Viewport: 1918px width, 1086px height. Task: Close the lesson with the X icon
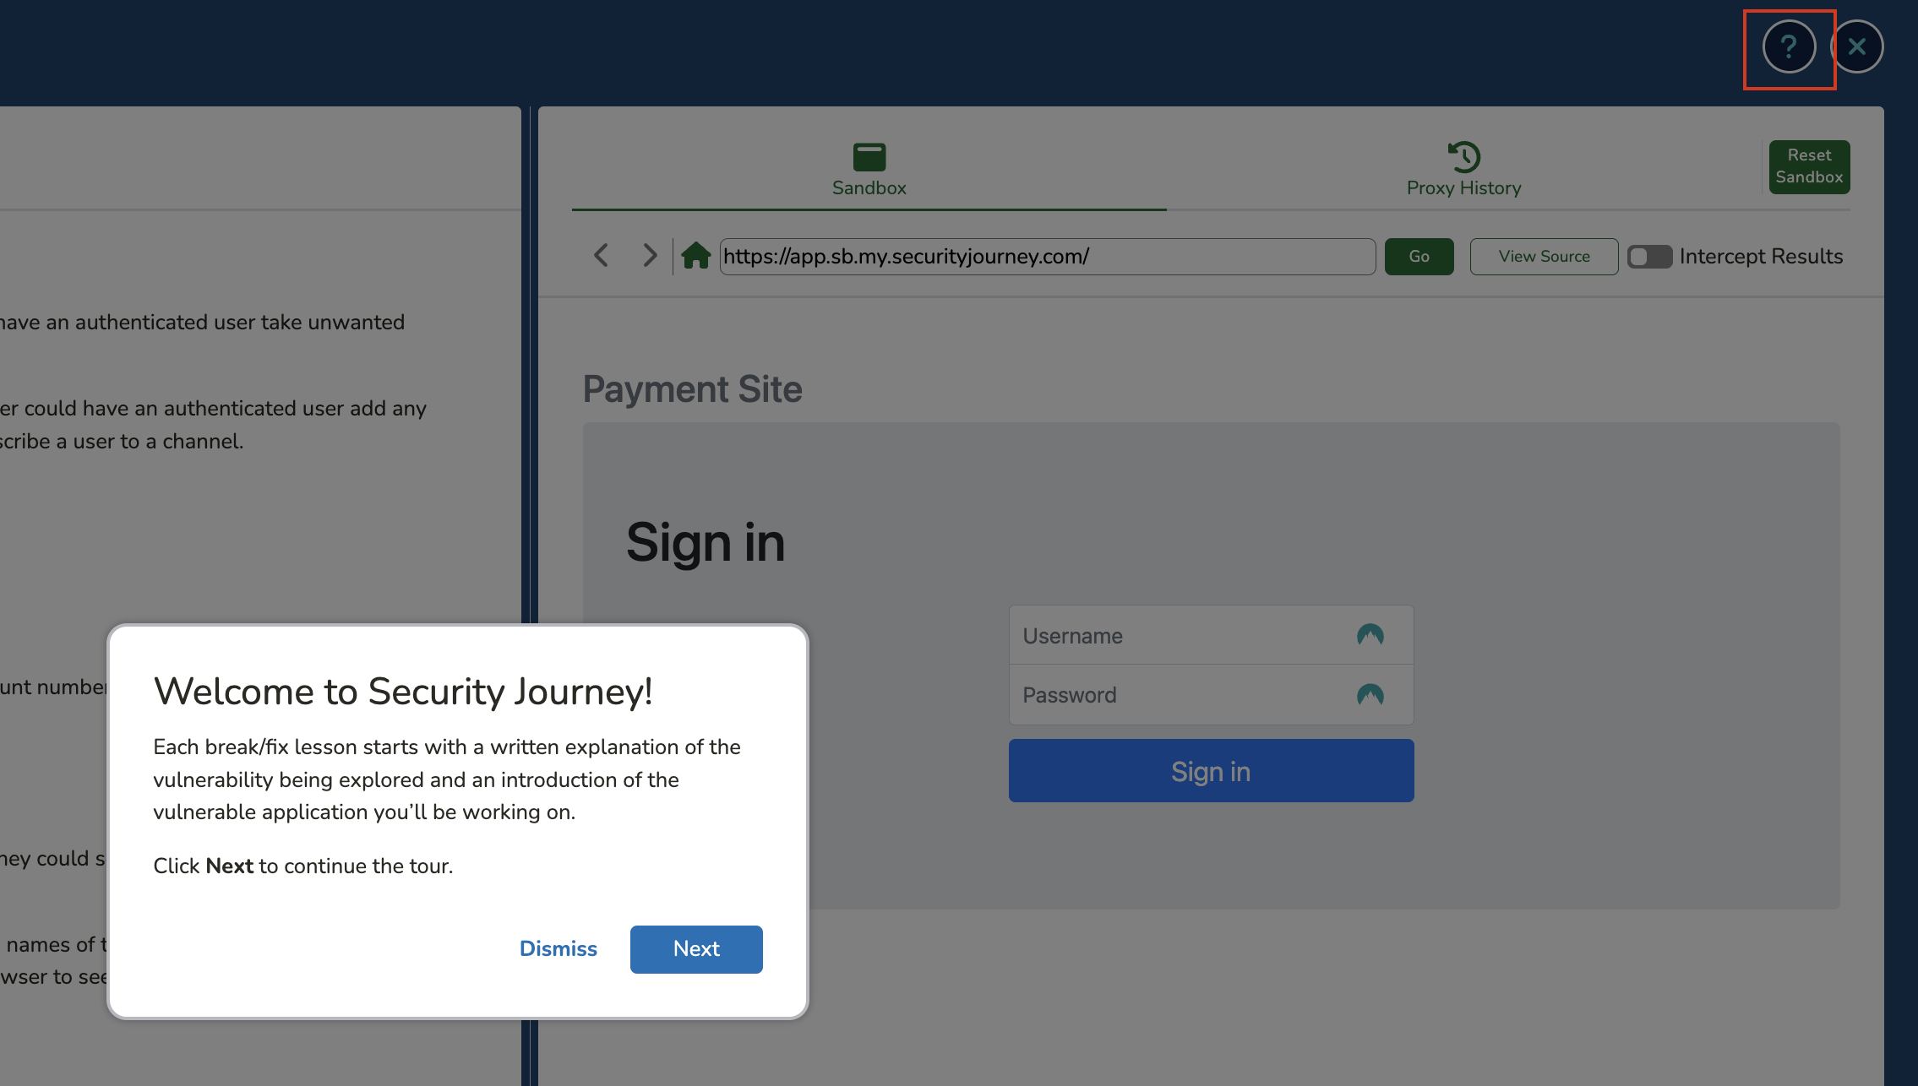(x=1856, y=47)
